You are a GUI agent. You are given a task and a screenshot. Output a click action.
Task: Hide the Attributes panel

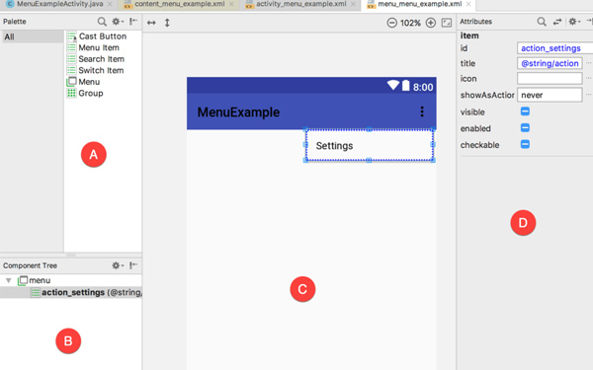pyautogui.click(x=589, y=22)
